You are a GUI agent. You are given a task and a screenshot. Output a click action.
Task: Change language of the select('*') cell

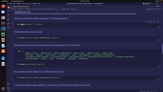pyautogui.click(x=159, y=27)
